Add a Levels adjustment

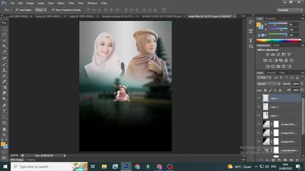pos(273,55)
